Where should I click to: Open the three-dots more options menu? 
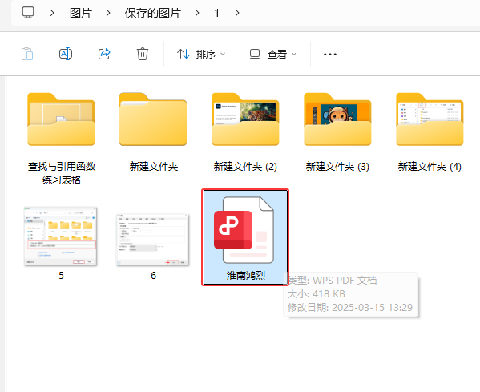330,55
